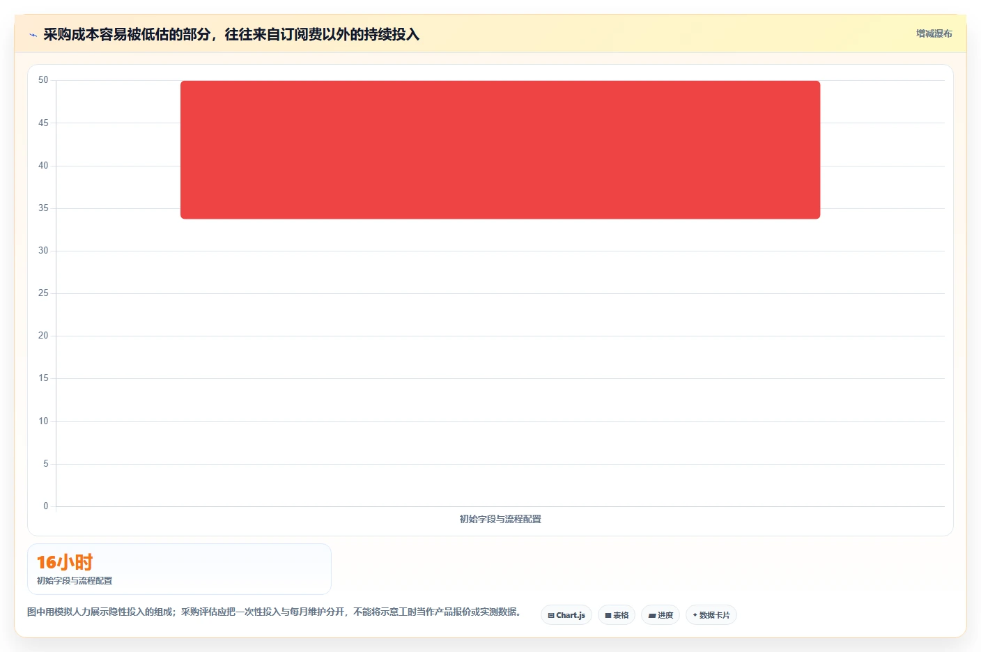Click the 初始字段与流程配置 label under 16小时
The width and height of the screenshot is (981, 652).
tap(75, 580)
